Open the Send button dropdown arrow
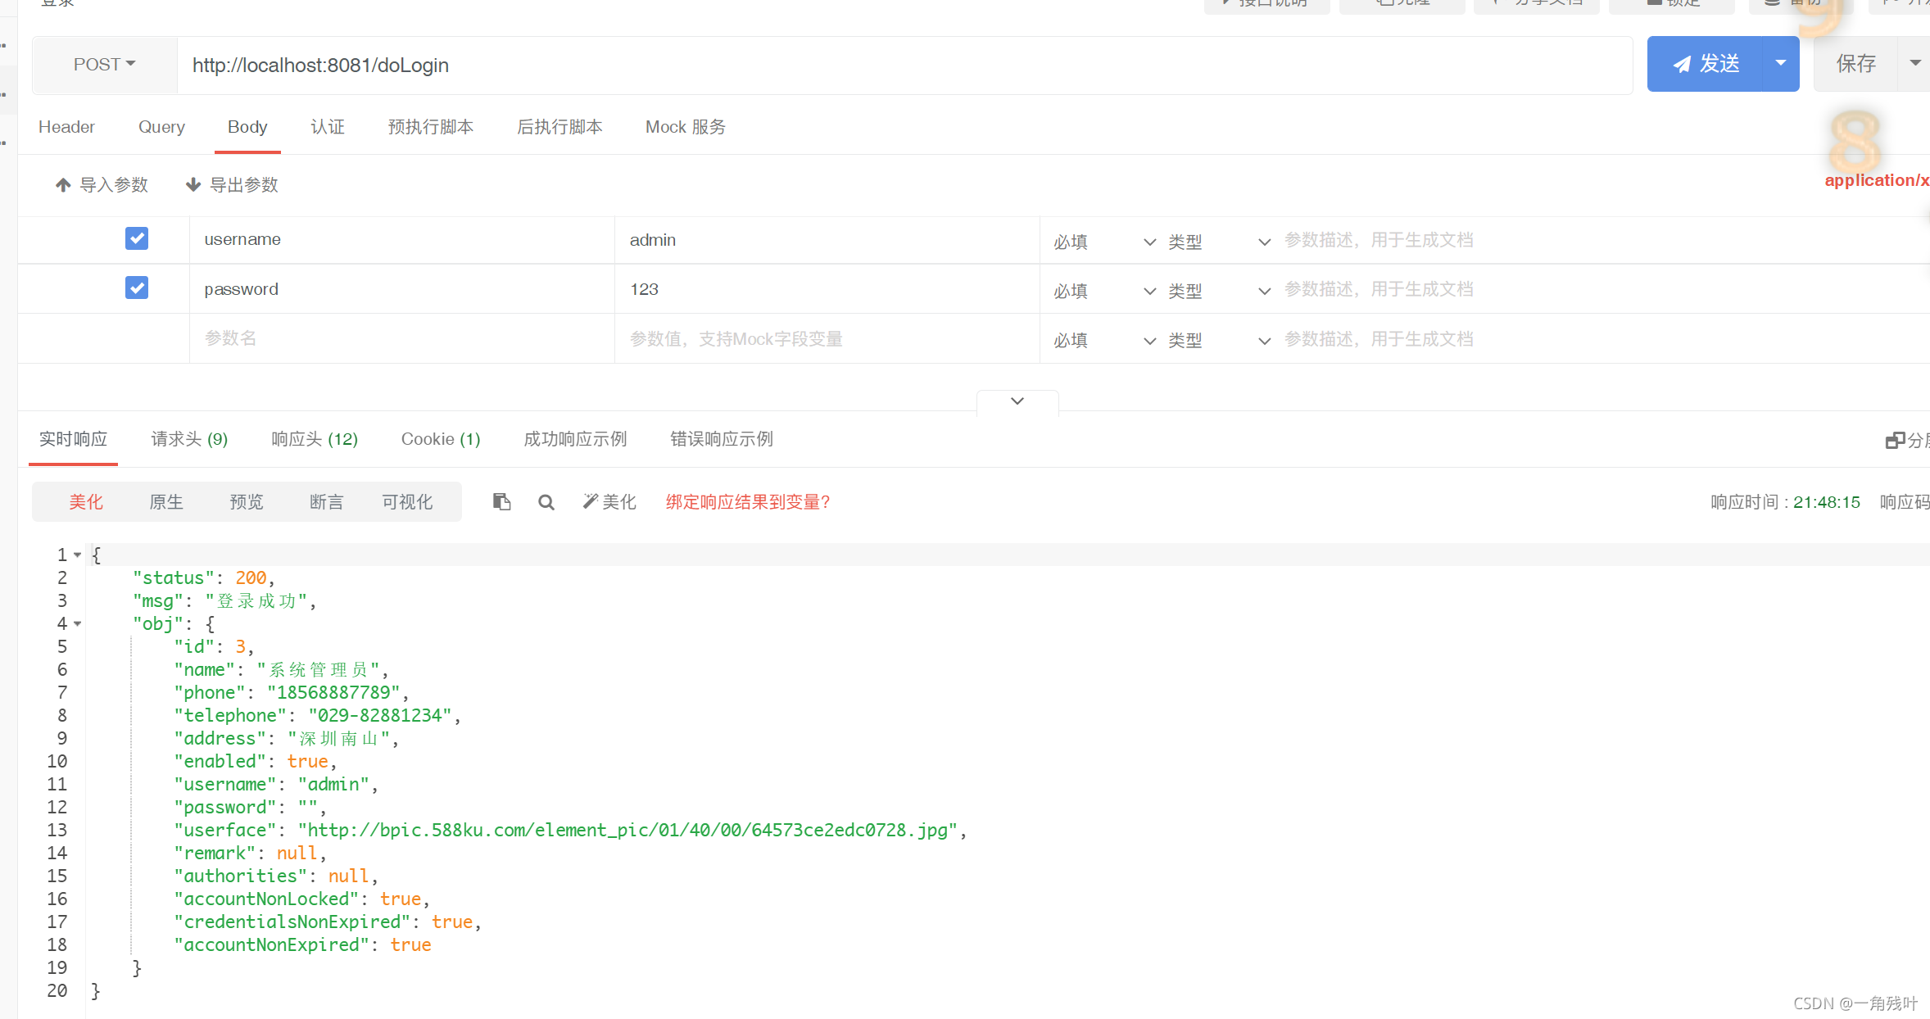The image size is (1930, 1019). tap(1780, 64)
